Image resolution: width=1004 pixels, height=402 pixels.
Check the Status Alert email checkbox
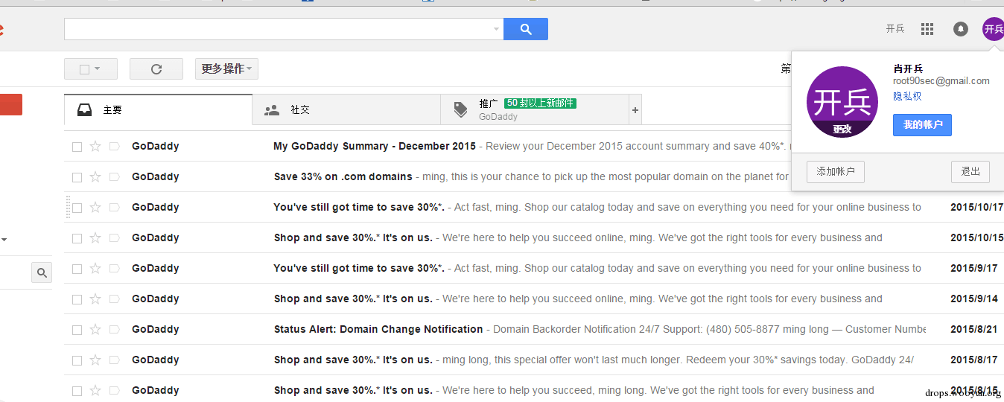[77, 330]
